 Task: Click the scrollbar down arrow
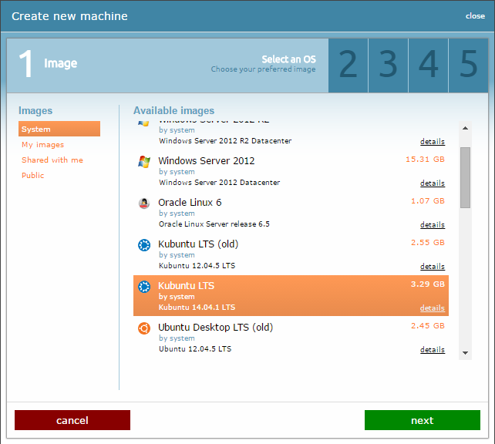click(465, 353)
